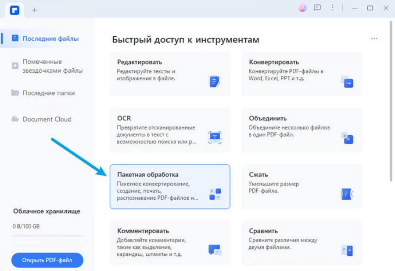Open title bar vertical dots menu
The width and height of the screenshot is (395, 271).
pos(332,8)
